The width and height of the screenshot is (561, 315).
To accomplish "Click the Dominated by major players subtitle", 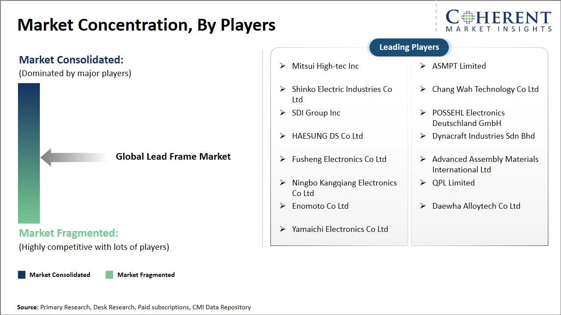I will (x=75, y=73).
